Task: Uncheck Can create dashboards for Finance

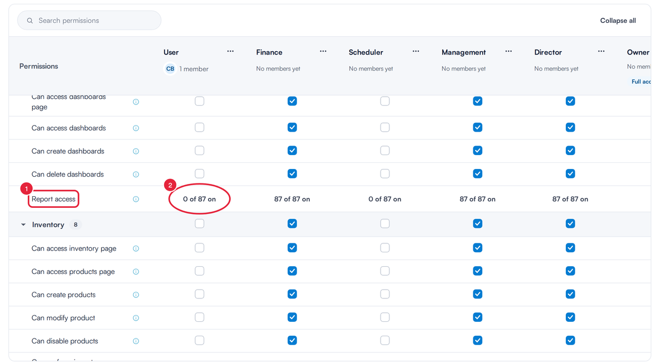Action: click(x=292, y=151)
